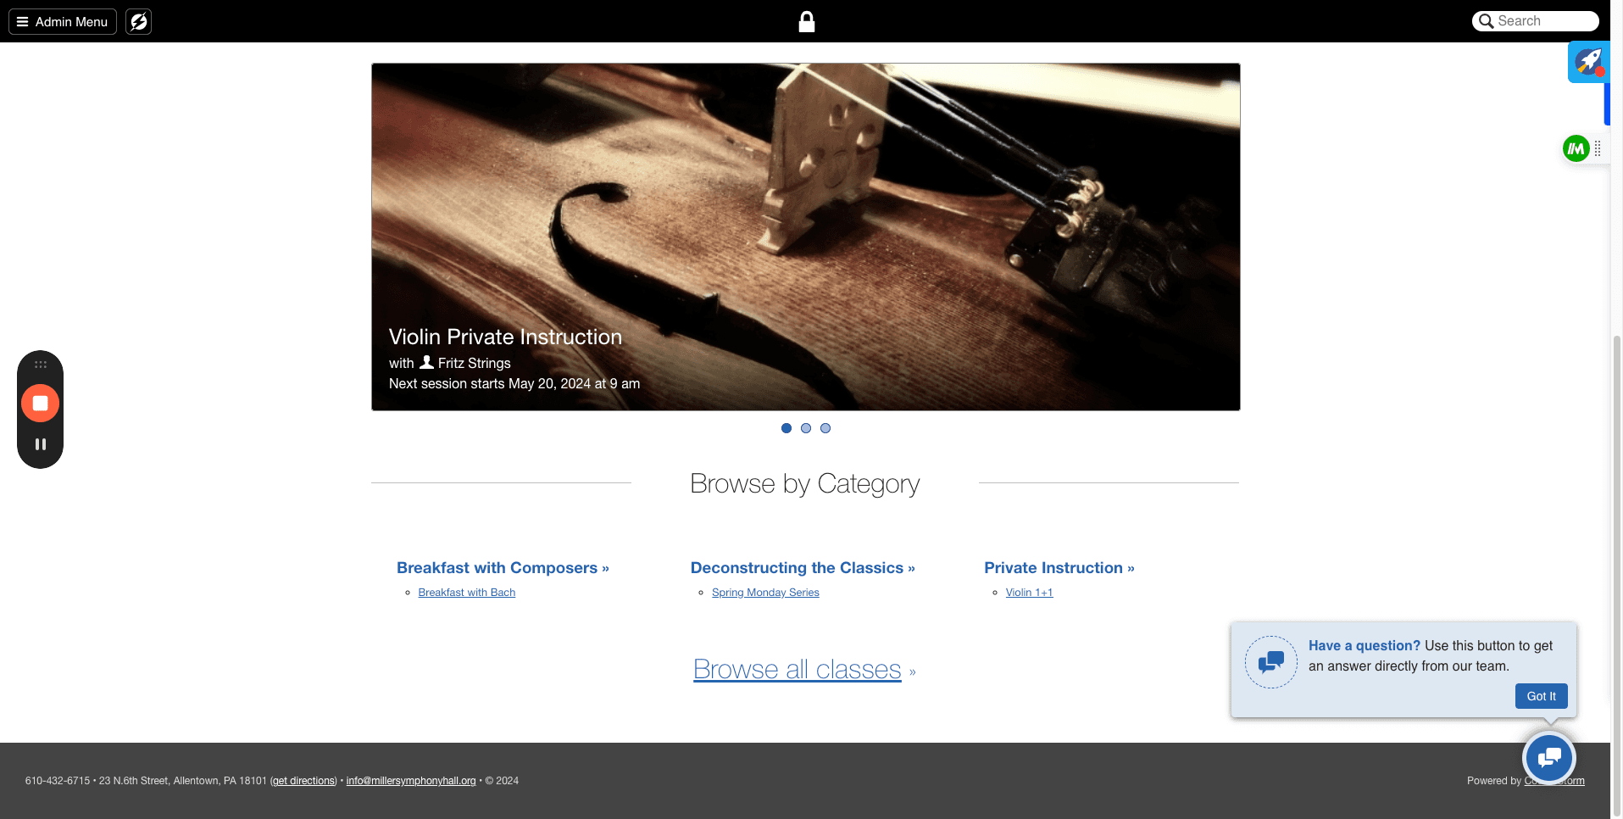Open Breakfast with Bach class

(x=466, y=593)
